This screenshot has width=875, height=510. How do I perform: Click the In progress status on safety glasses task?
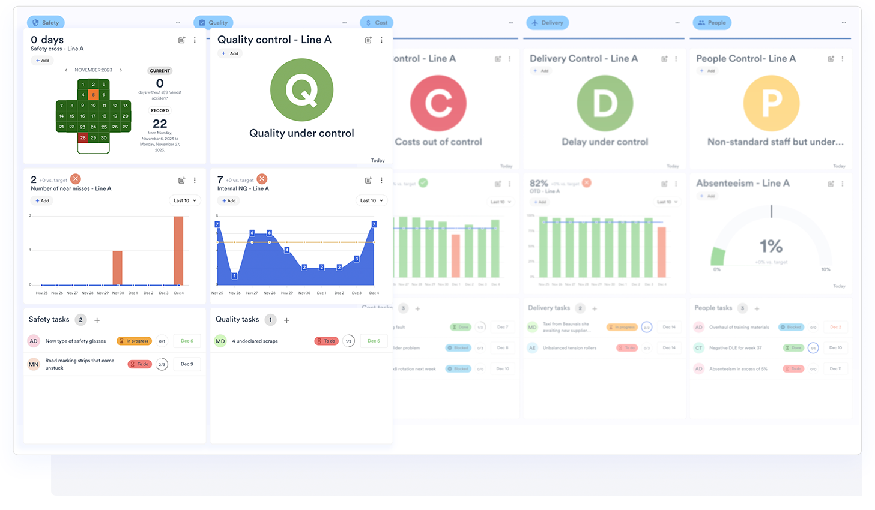point(134,341)
